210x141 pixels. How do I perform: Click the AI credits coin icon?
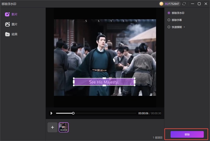click(161, 4)
